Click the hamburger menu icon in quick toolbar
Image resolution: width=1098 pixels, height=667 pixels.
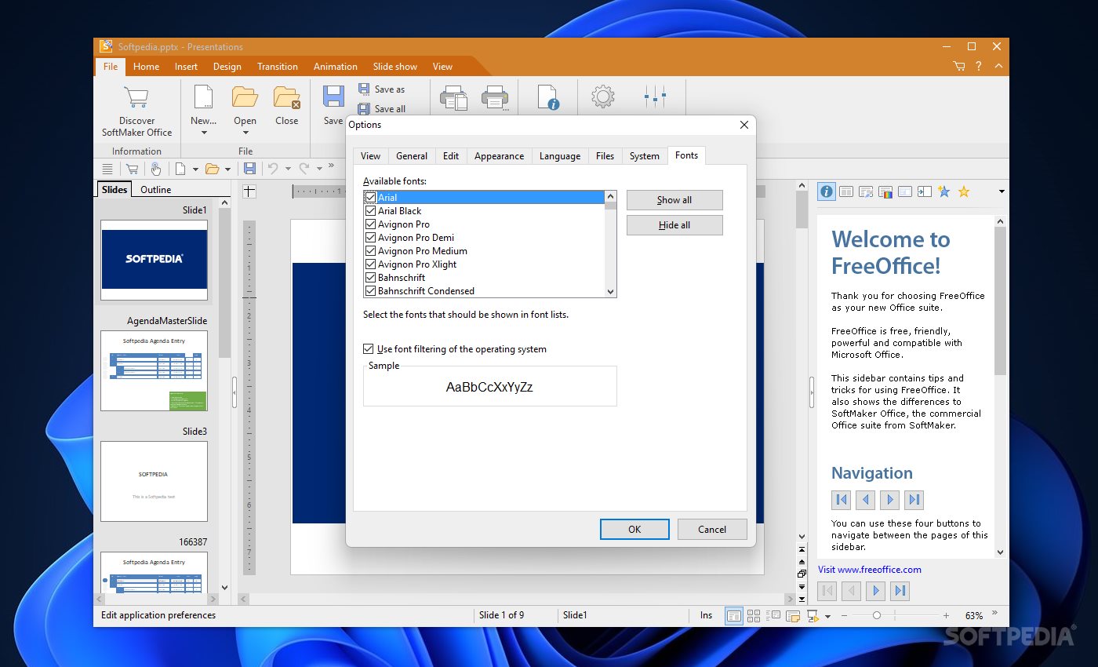pos(107,169)
